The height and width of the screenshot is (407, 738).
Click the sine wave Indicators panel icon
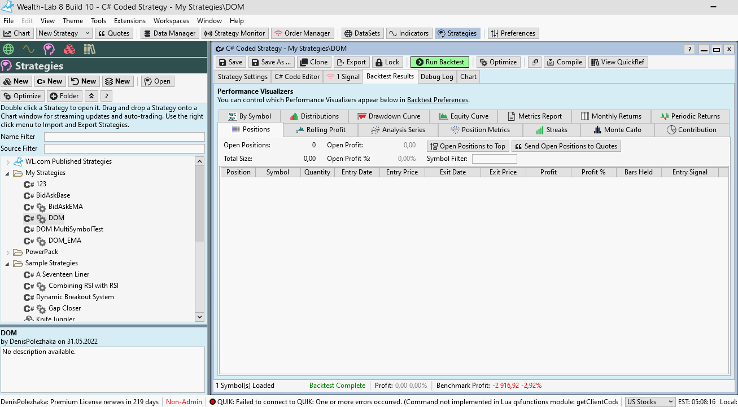(28, 49)
